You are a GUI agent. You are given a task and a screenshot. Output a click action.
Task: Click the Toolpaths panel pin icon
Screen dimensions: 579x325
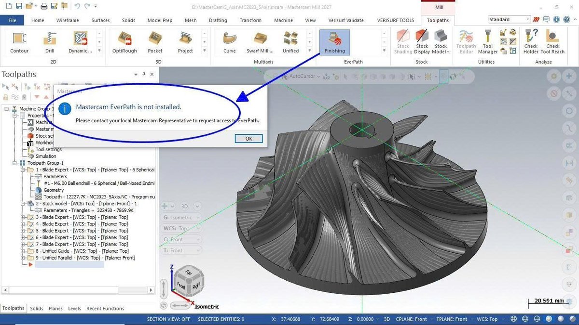[x=144, y=74]
